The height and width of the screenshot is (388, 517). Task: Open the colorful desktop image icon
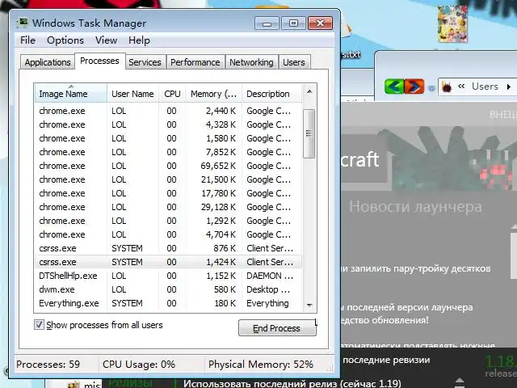coord(452,24)
